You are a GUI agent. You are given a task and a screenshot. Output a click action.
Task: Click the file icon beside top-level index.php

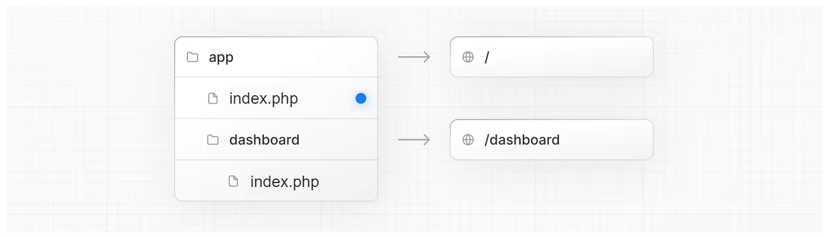213,99
